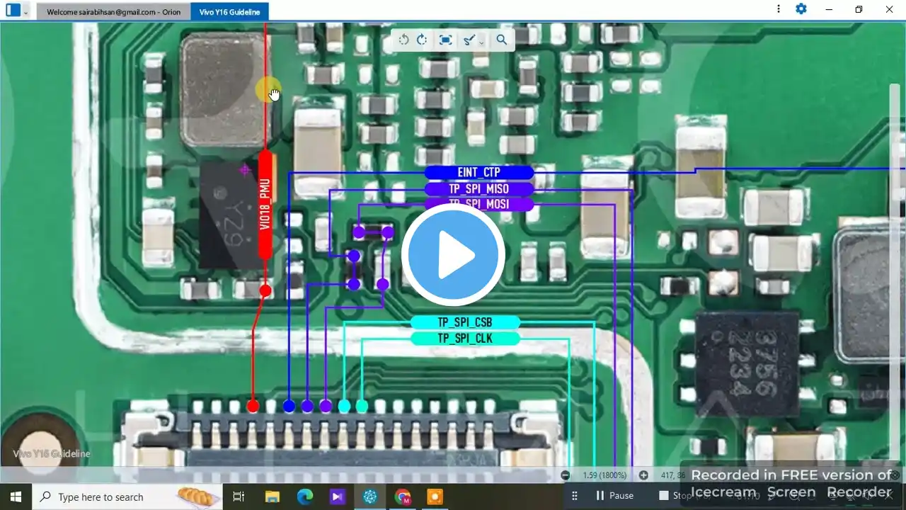Screen dimensions: 906x510
Task: Click the red VIO18_PMU connector pin
Action: [253, 406]
